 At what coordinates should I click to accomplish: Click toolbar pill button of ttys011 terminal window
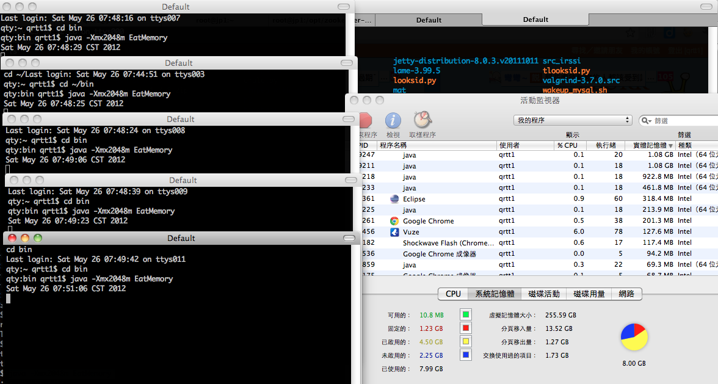pos(349,238)
